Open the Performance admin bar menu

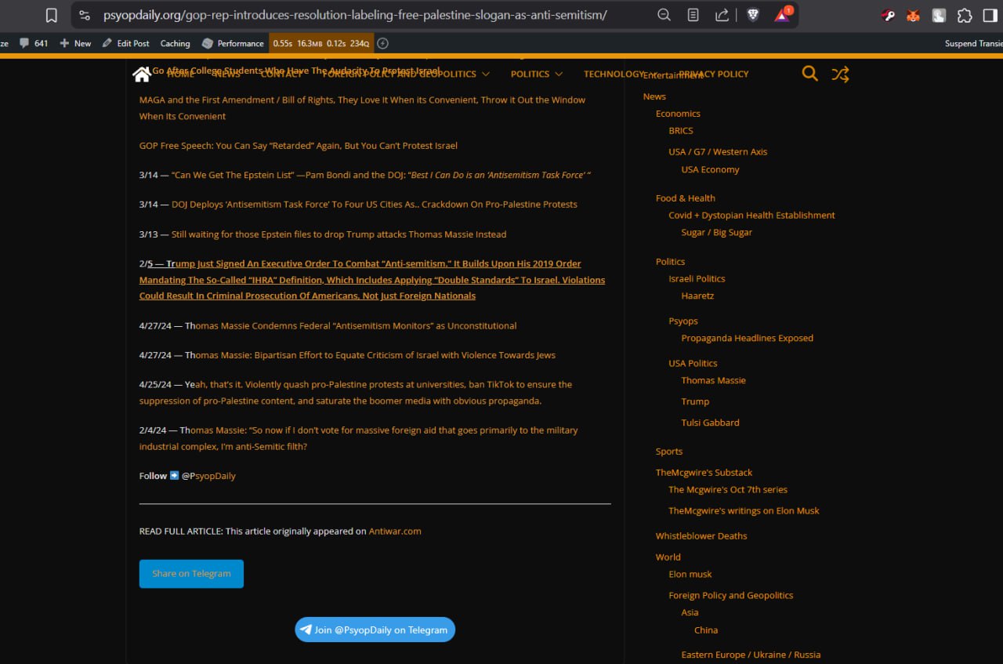(x=233, y=43)
